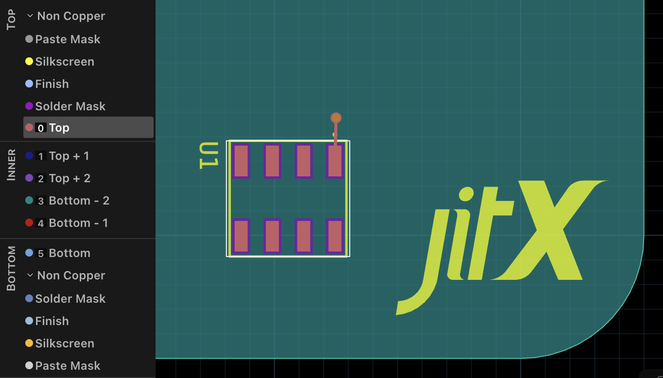Viewport: 663px width, 378px height.
Task: Click the gray Paste Mask dot at panel bottom
Action: pos(30,365)
